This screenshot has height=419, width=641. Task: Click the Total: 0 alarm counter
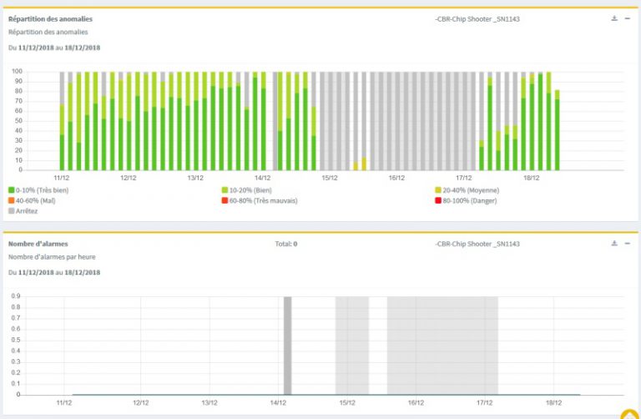tap(285, 244)
